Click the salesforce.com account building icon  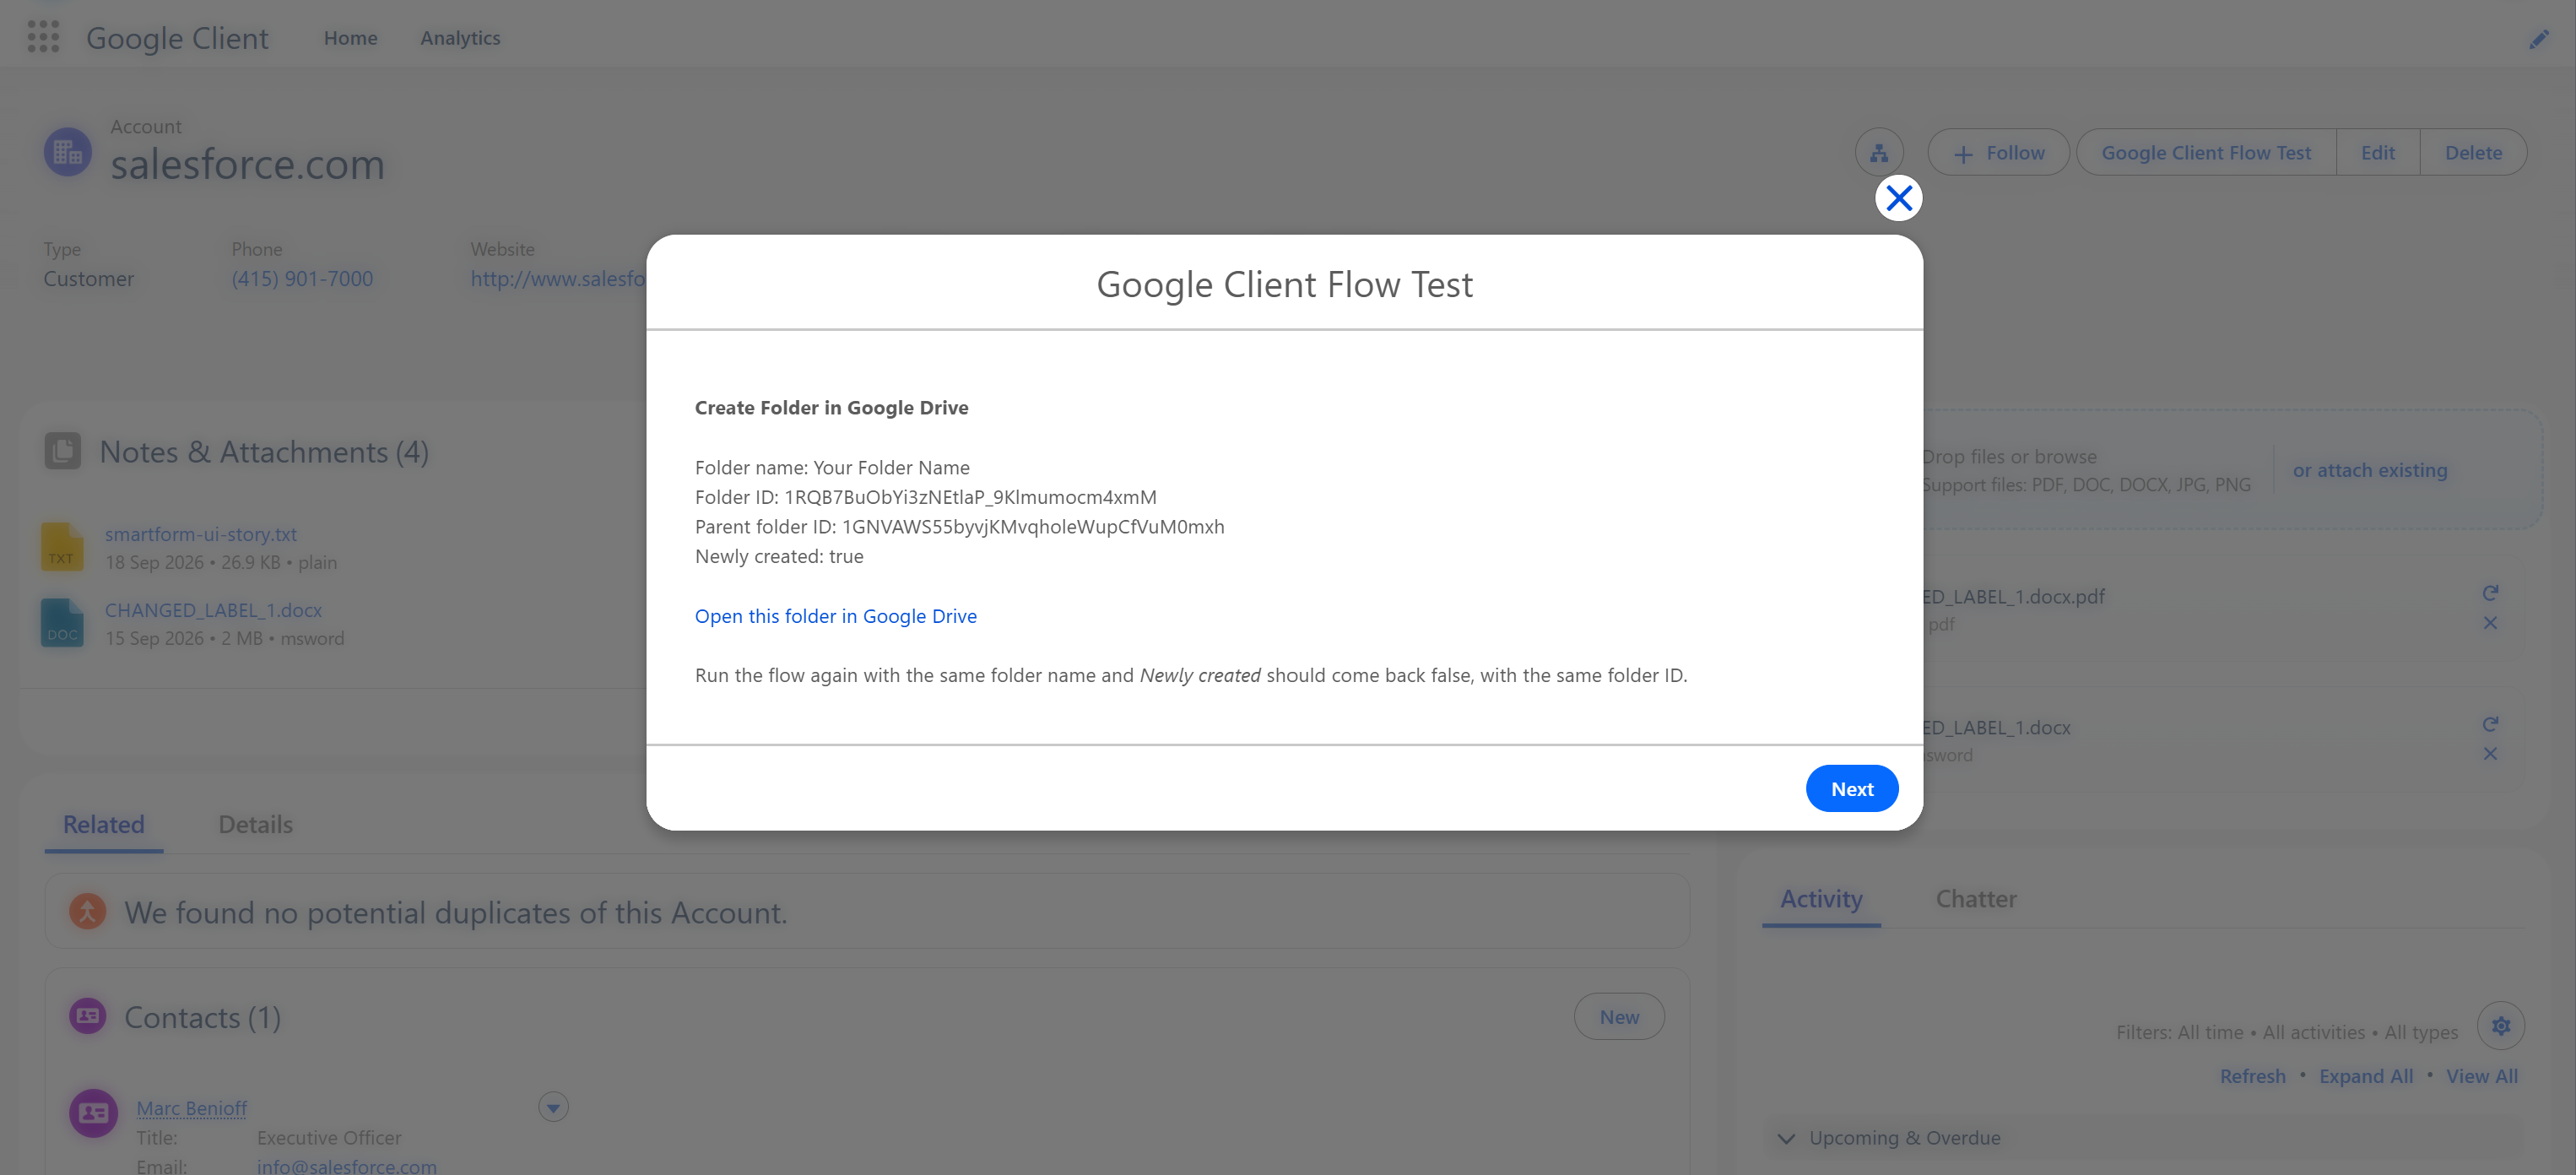[68, 152]
